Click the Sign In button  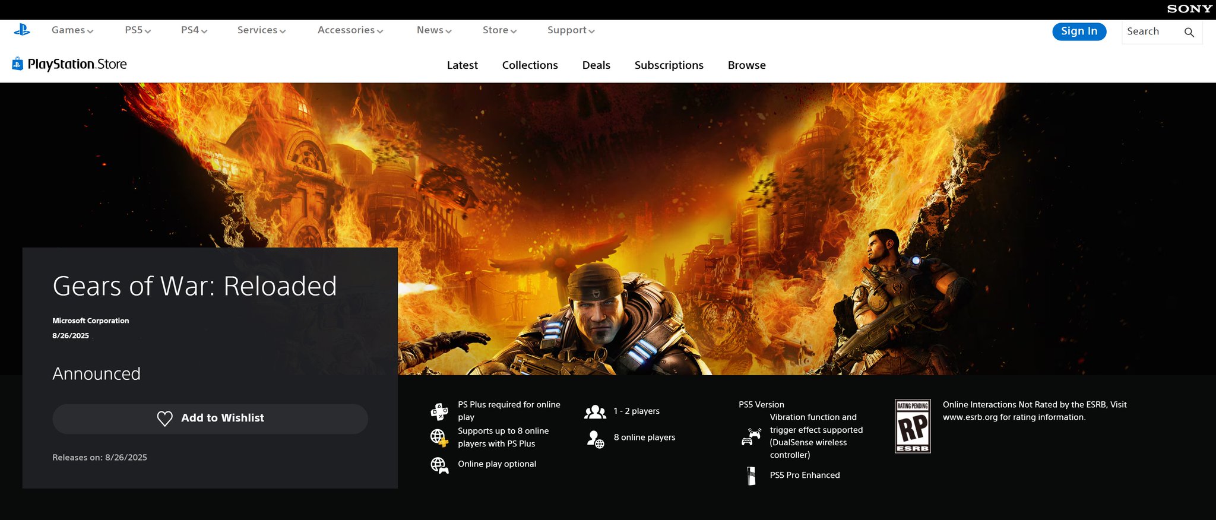point(1079,31)
